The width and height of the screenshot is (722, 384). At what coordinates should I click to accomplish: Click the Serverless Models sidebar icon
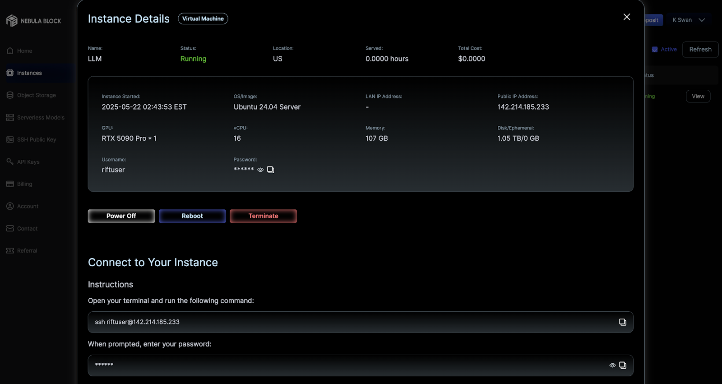click(10, 117)
